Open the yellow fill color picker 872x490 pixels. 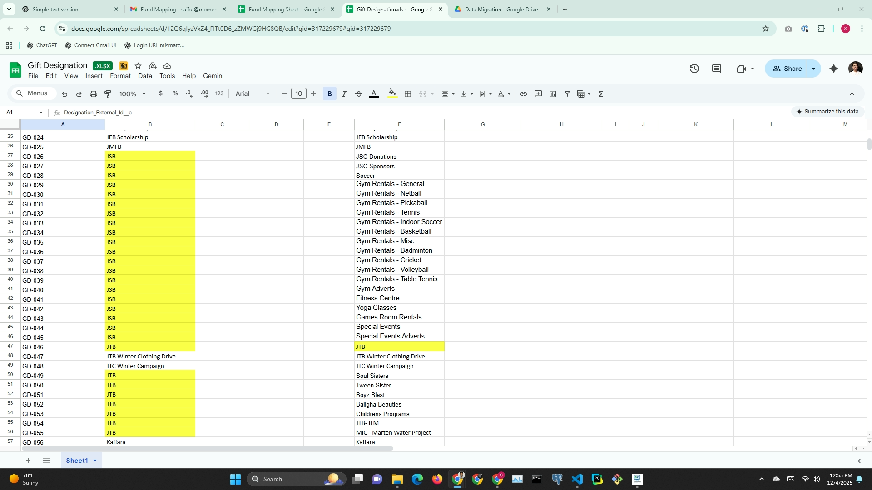pyautogui.click(x=392, y=94)
